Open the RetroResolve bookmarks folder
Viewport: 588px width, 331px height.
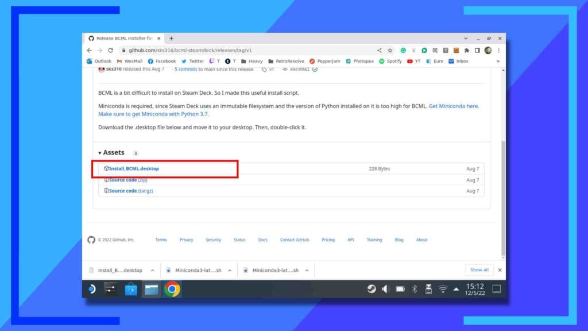pos(286,61)
